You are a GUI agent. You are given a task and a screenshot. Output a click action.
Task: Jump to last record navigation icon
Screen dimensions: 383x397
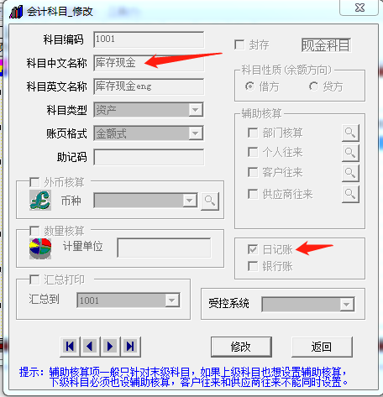pyautogui.click(x=130, y=347)
